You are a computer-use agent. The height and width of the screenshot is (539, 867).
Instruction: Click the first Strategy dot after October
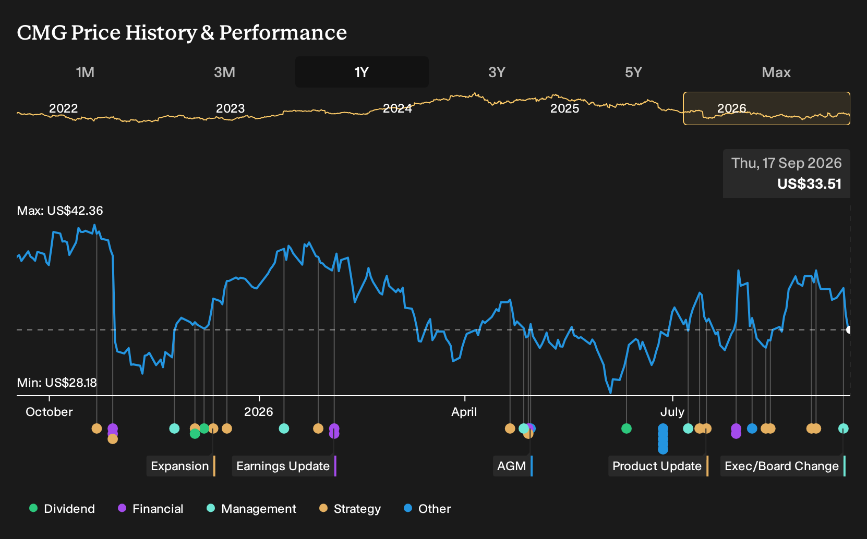97,428
